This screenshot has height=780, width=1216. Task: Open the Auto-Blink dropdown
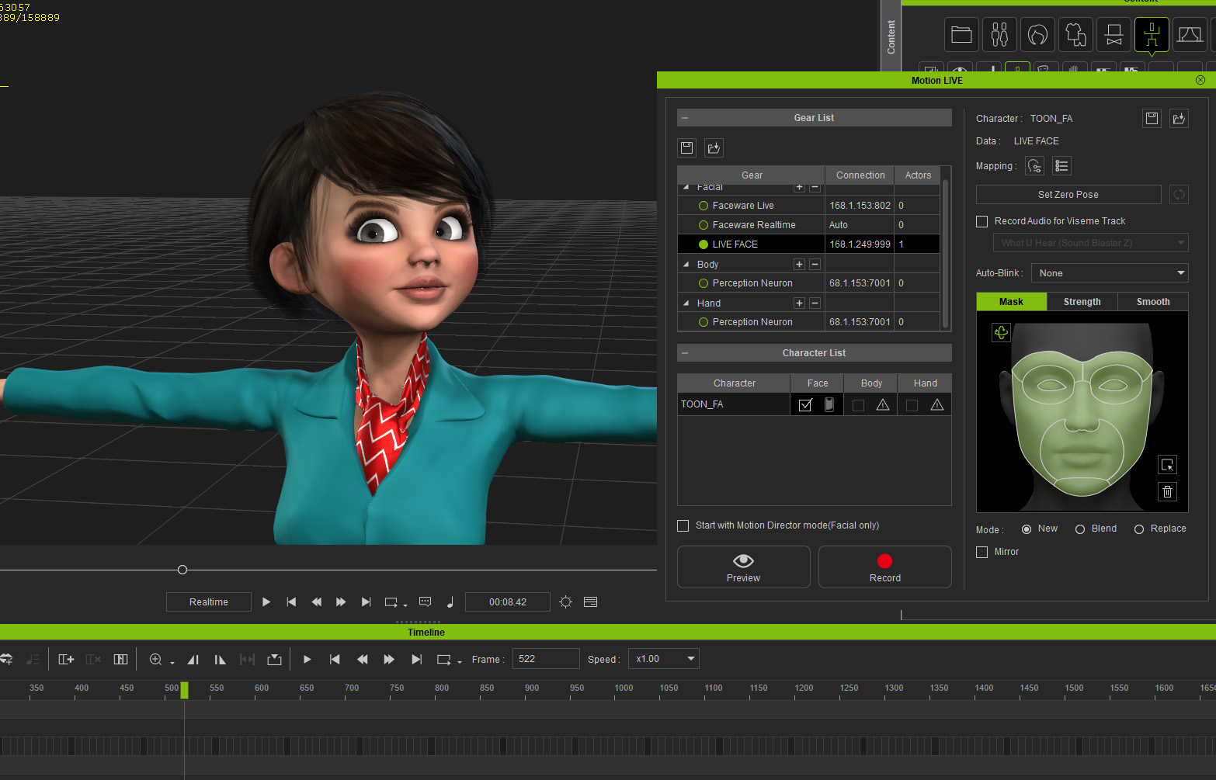[1110, 273]
